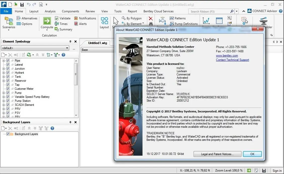Click the OK button in About dialog
The width and height of the screenshot is (284, 174).
click(252, 154)
